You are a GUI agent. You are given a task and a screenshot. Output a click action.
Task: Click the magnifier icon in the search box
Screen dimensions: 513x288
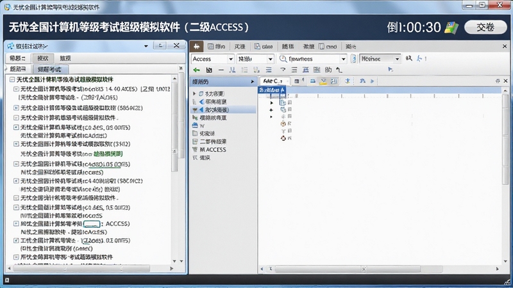tap(283, 59)
